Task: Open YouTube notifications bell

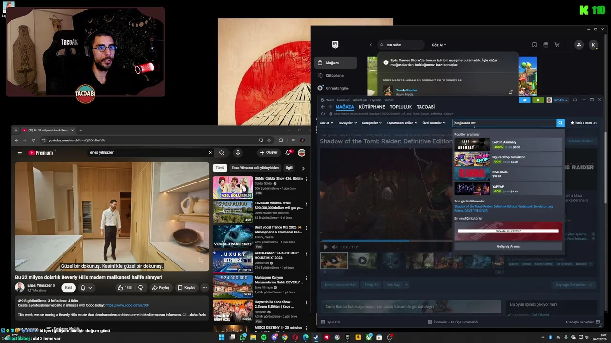Action: click(x=289, y=152)
